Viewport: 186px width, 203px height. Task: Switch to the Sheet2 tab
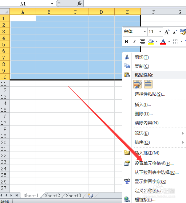52,195
